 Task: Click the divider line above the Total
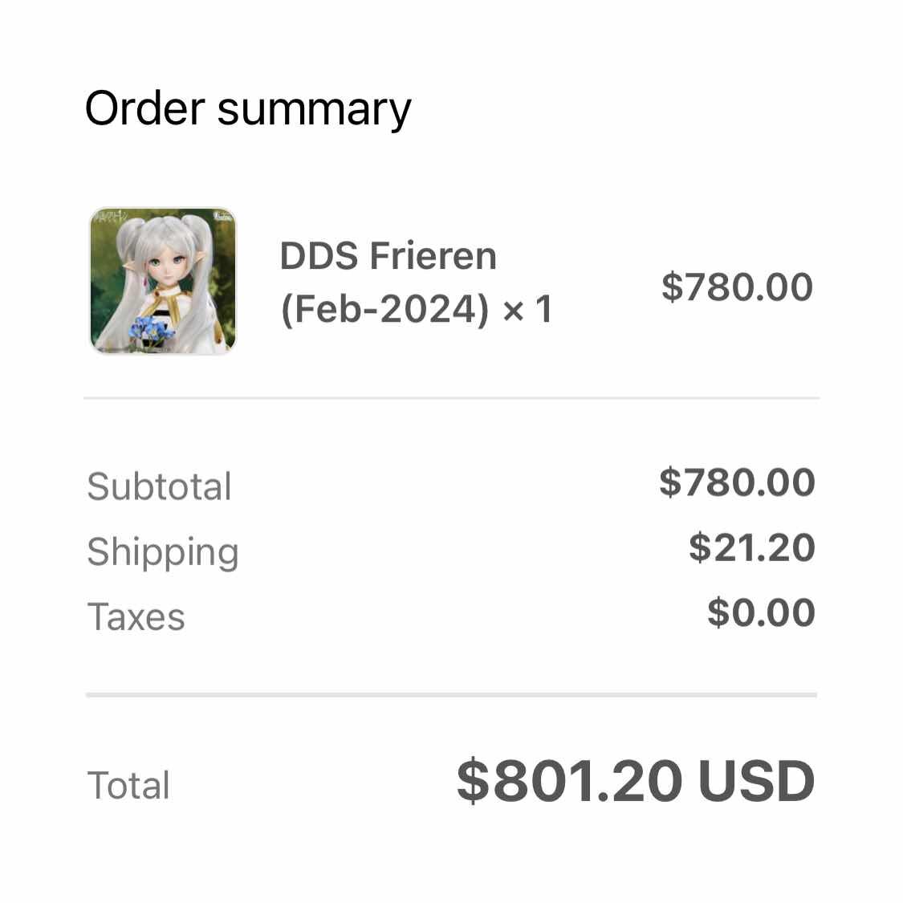tap(451, 695)
